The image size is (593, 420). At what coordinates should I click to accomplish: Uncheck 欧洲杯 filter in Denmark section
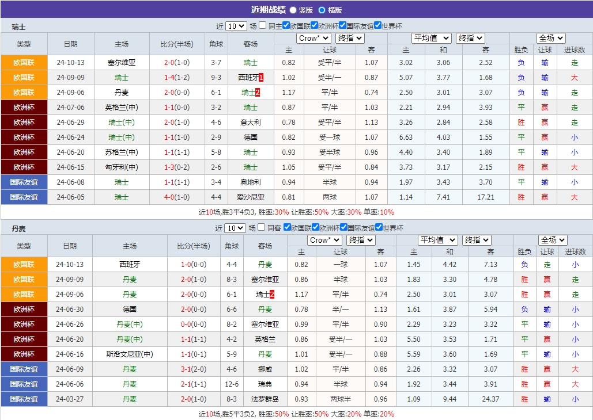point(316,227)
